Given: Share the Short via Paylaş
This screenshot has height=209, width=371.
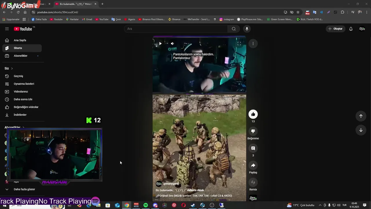Looking at the screenshot, I should tap(253, 165).
